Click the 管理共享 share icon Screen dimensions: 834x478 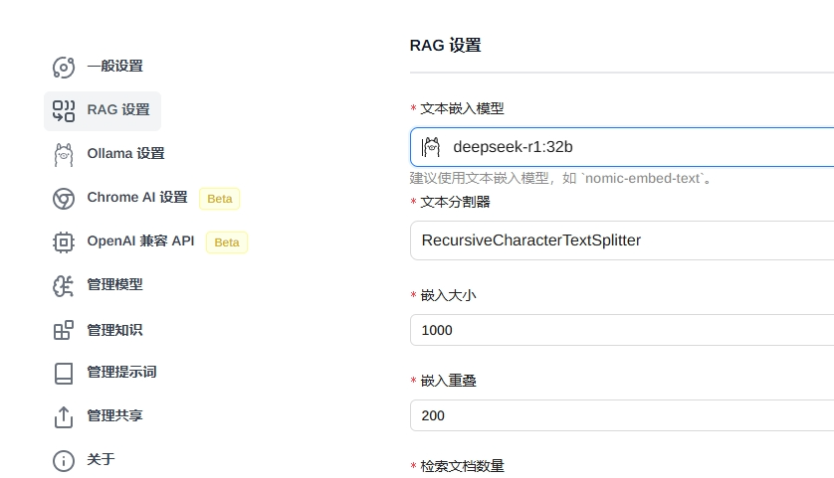pos(64,417)
